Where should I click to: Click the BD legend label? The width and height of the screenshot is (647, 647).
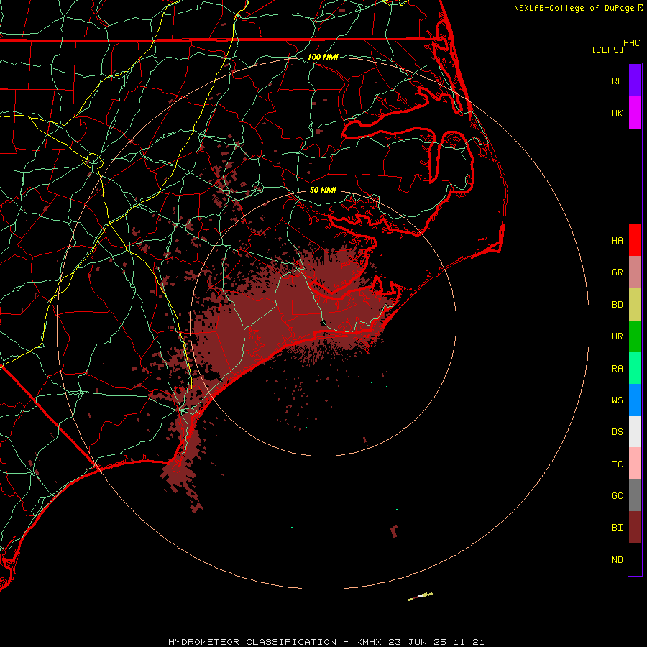(617, 305)
